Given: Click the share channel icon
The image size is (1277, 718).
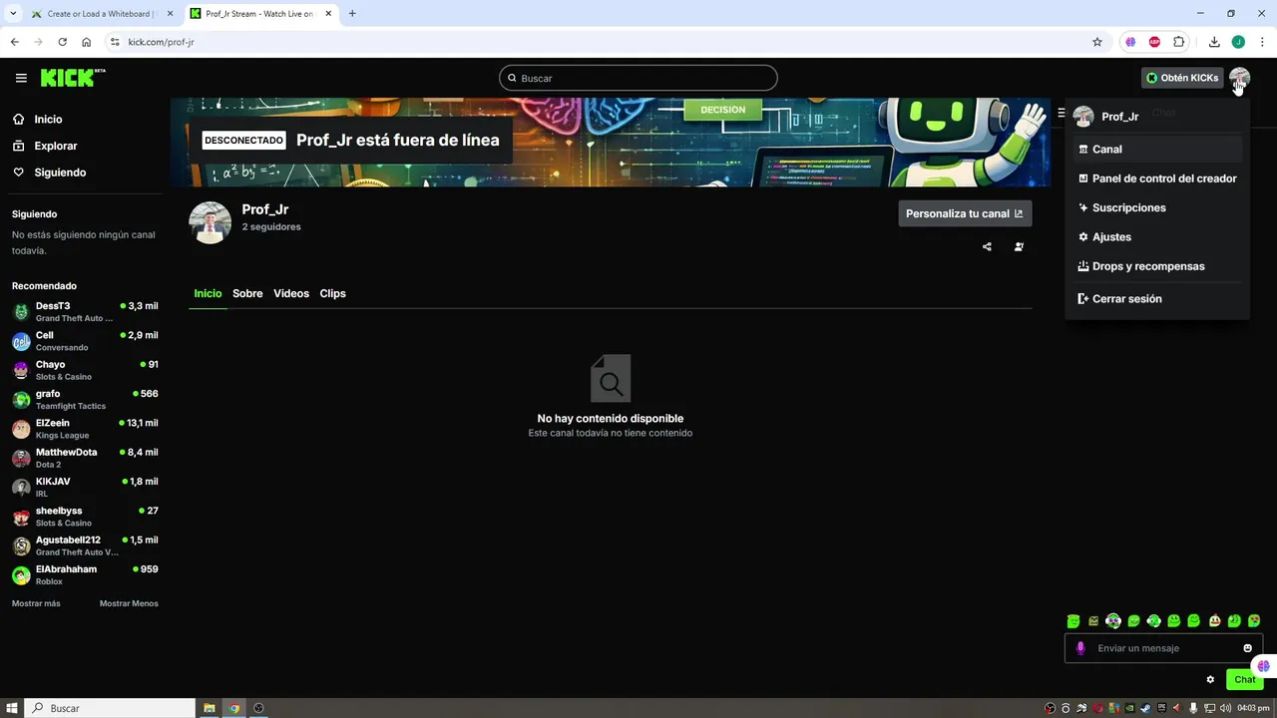Looking at the screenshot, I should pyautogui.click(x=987, y=246).
